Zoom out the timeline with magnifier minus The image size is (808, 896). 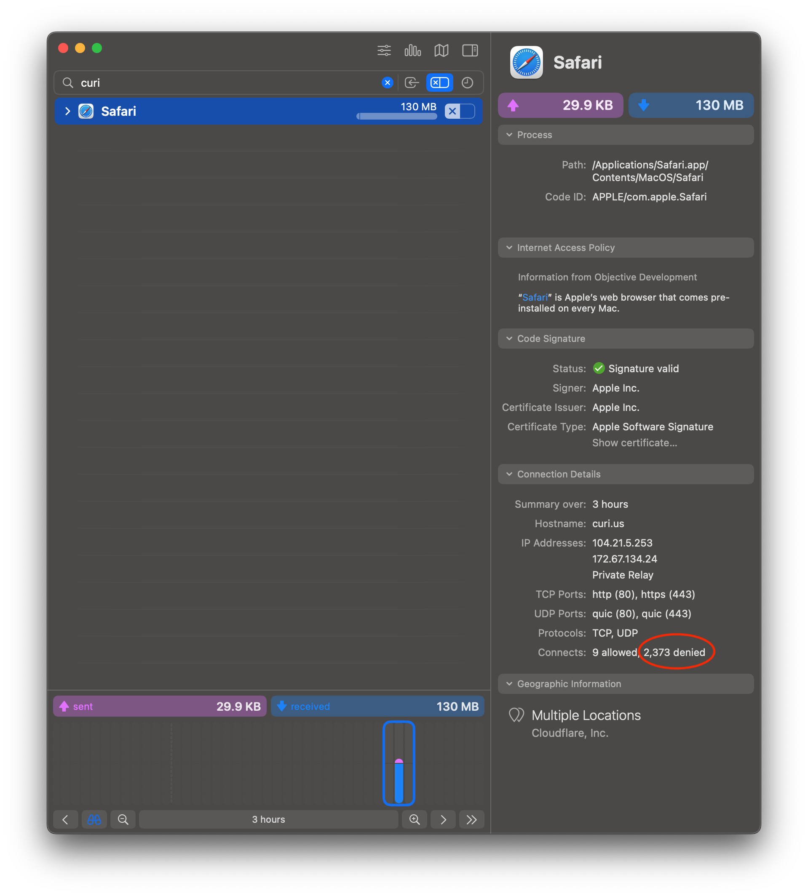[123, 819]
